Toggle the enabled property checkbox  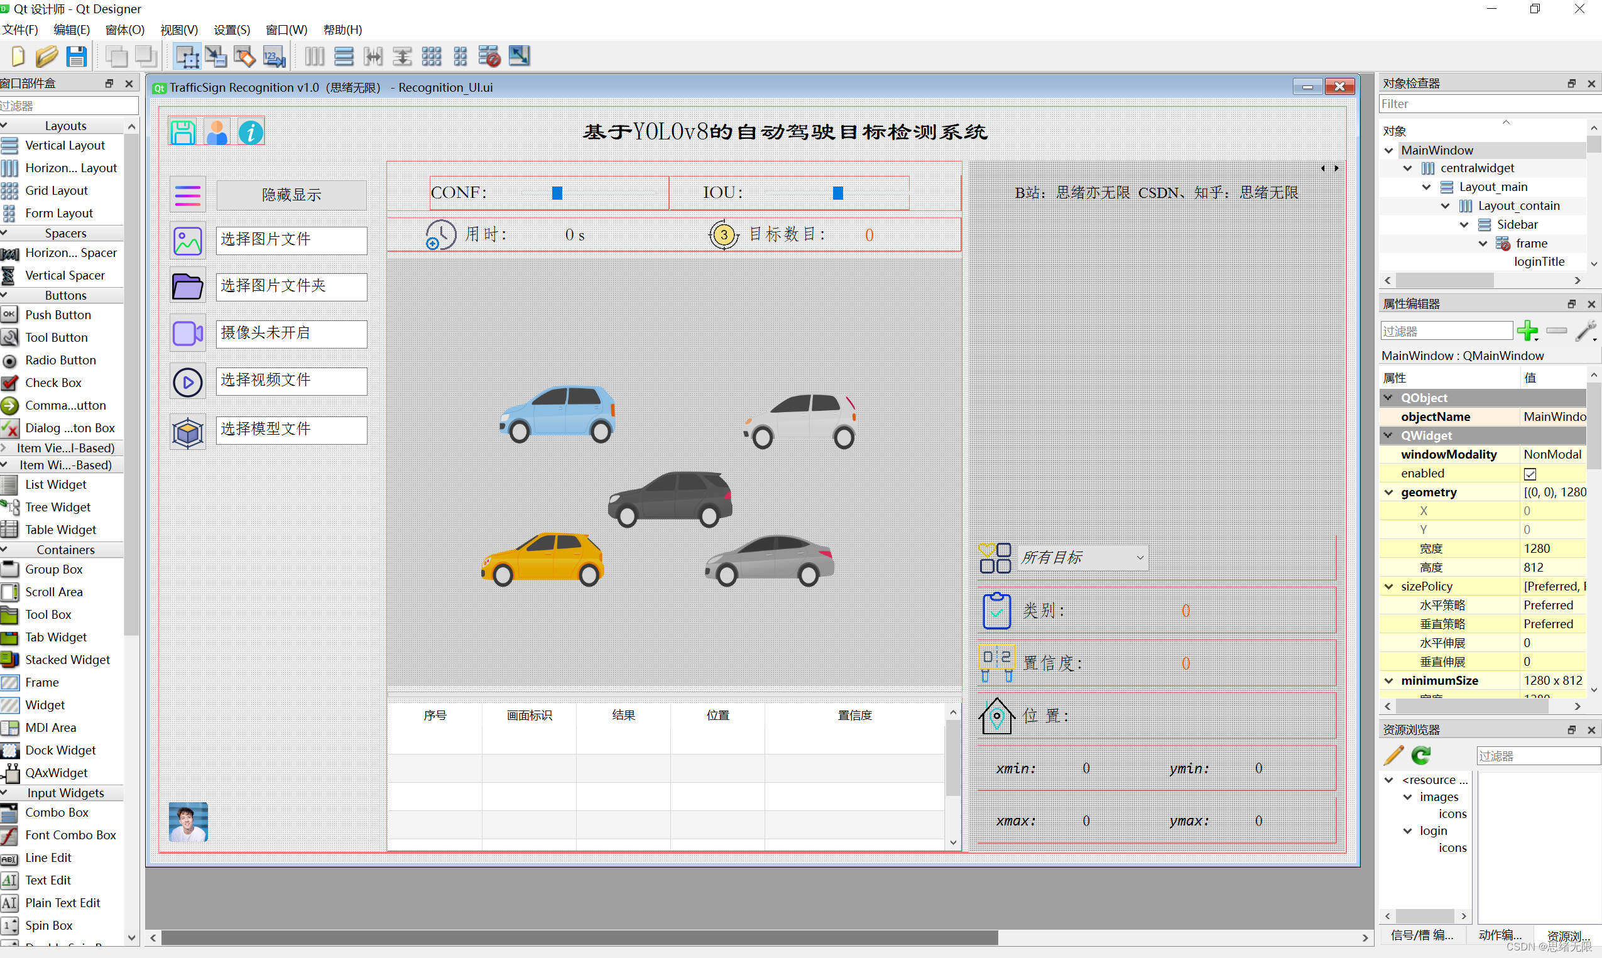(x=1530, y=474)
